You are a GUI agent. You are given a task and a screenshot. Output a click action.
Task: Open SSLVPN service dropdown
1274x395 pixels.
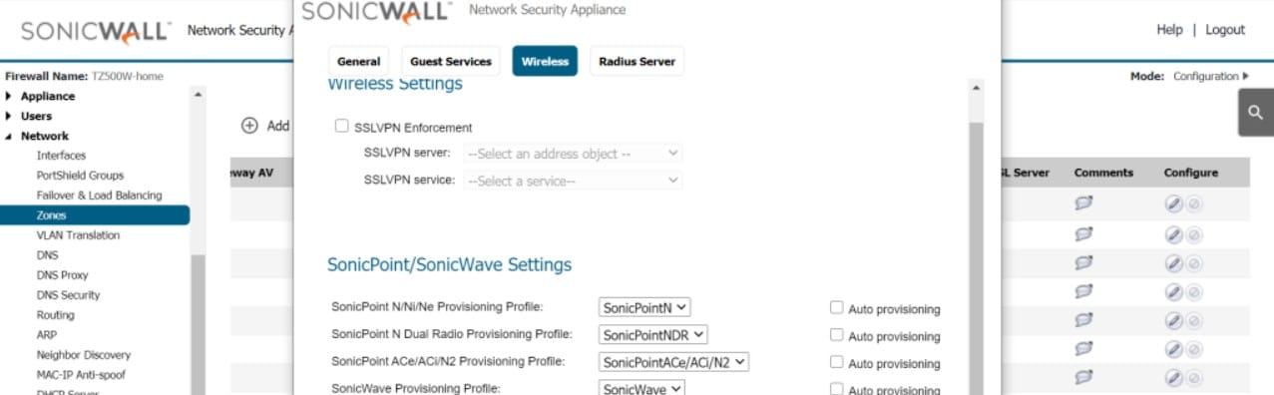[573, 181]
